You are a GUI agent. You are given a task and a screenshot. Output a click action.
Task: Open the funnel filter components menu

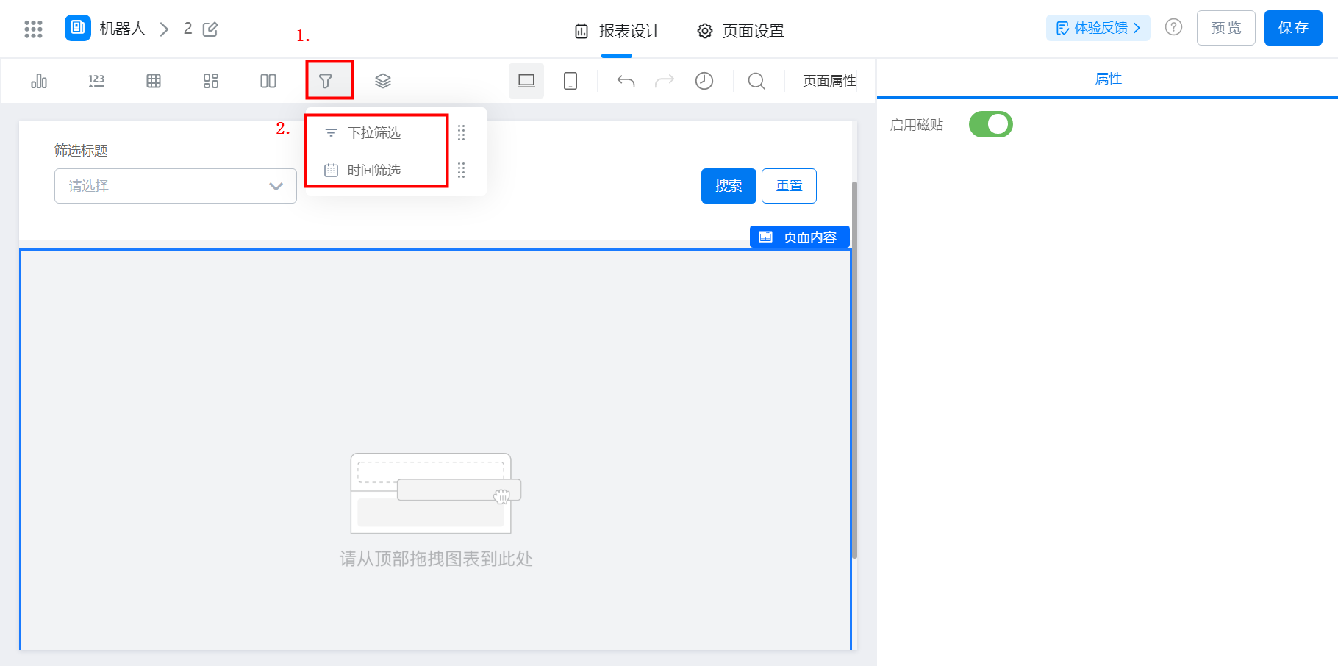click(x=326, y=81)
